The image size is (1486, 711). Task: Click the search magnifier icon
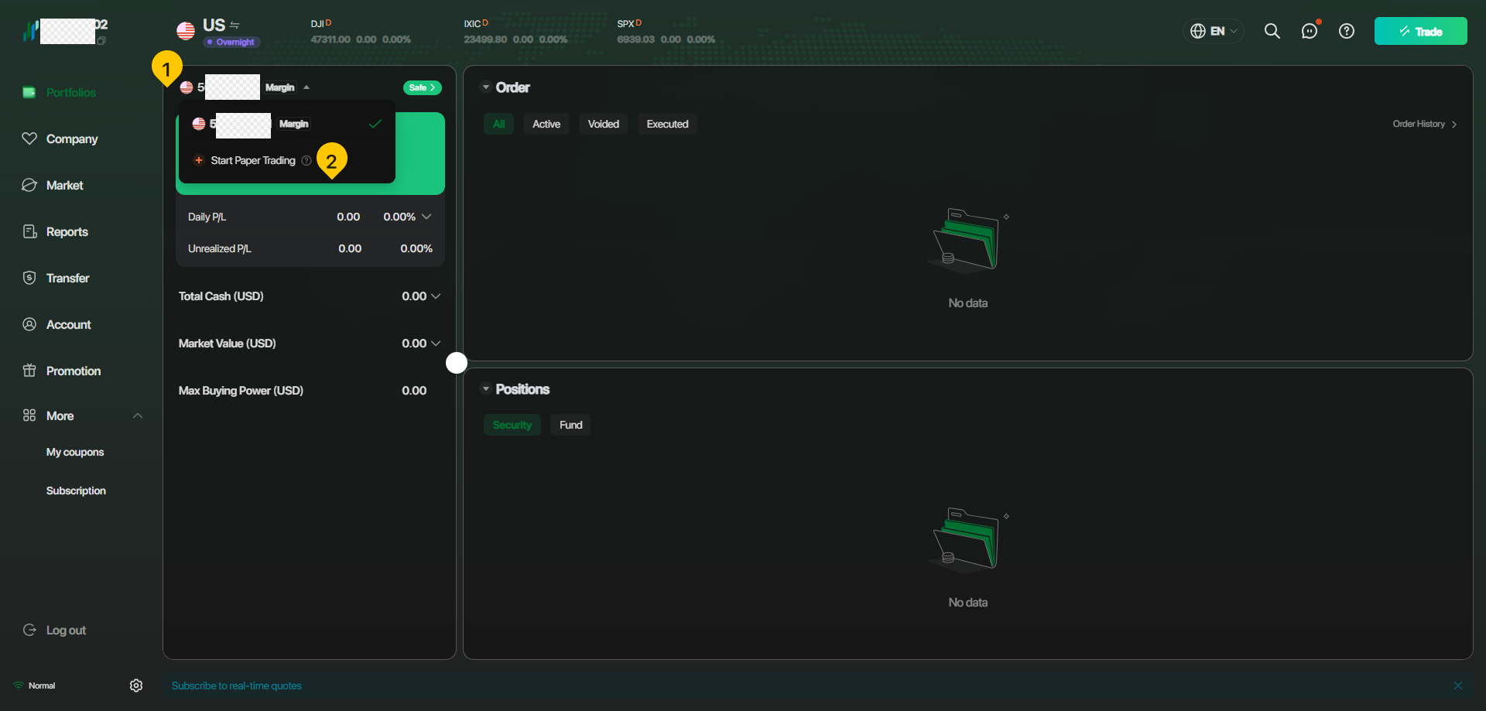pos(1272,31)
